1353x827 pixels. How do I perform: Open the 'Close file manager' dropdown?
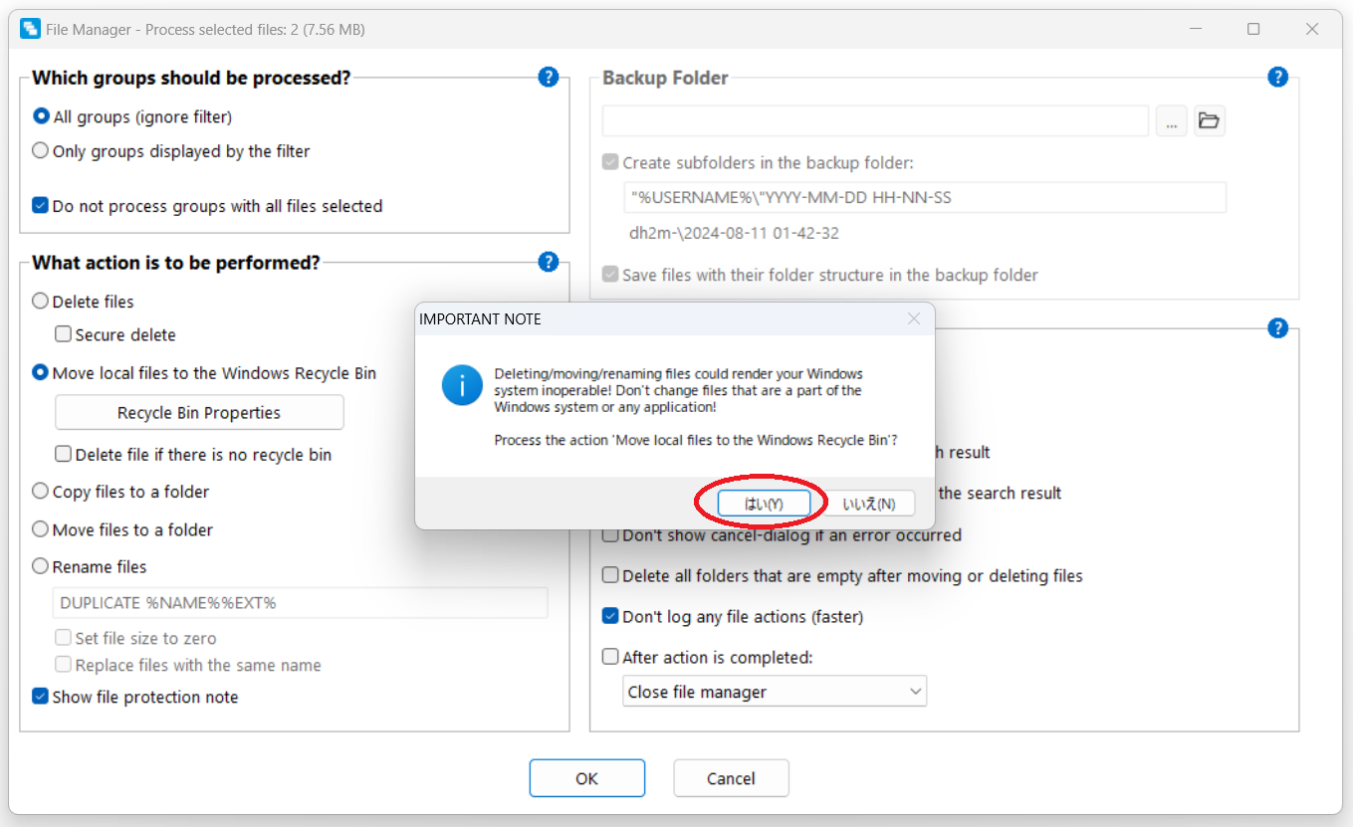click(775, 692)
